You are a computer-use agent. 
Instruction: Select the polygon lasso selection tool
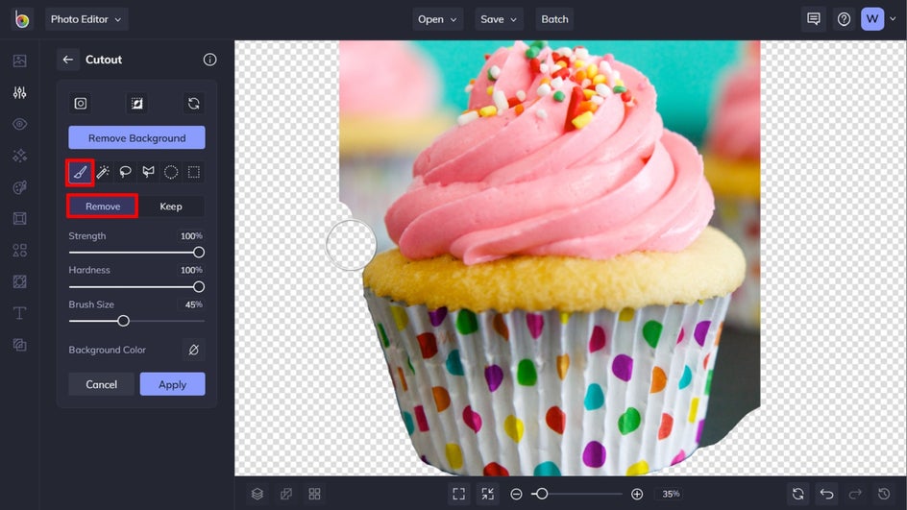[x=148, y=172]
